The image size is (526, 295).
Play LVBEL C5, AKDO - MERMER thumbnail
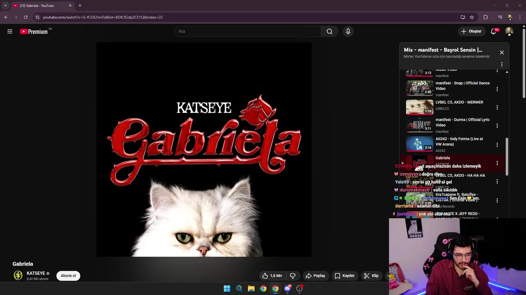click(420, 107)
